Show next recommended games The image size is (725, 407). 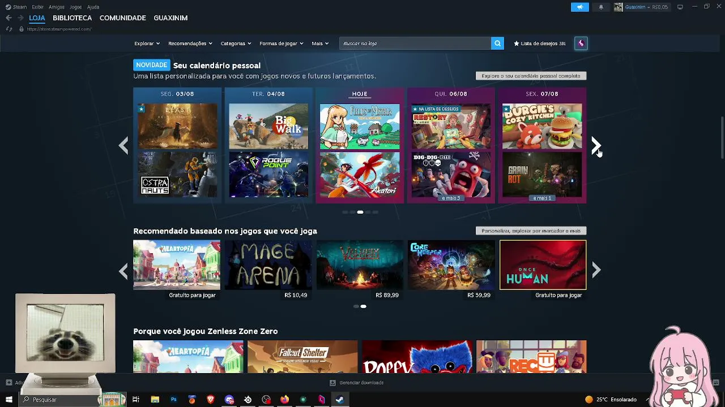[596, 271]
